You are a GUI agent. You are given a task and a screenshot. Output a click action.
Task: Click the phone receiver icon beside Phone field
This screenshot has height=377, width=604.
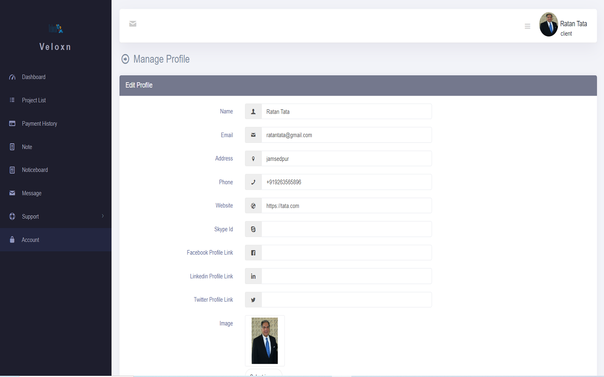(253, 182)
